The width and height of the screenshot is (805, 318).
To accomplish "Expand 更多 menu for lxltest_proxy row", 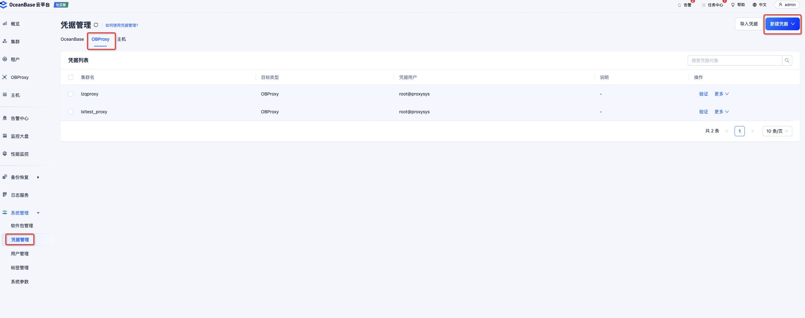I will click(x=722, y=112).
